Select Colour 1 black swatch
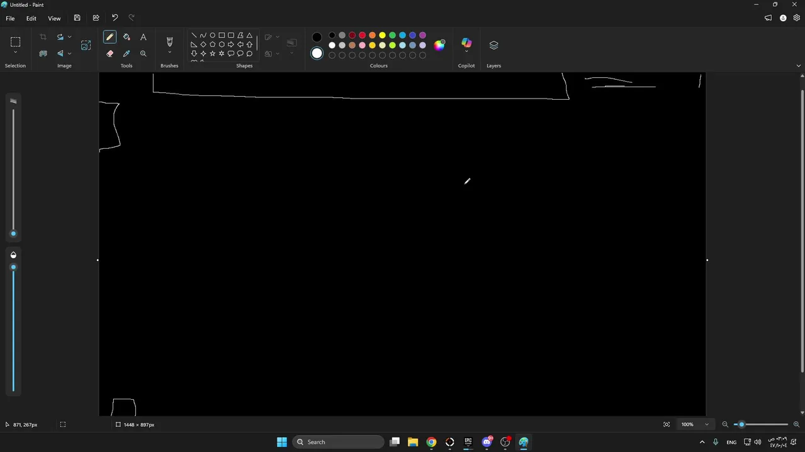Viewport: 805px width, 452px height. 317,37
